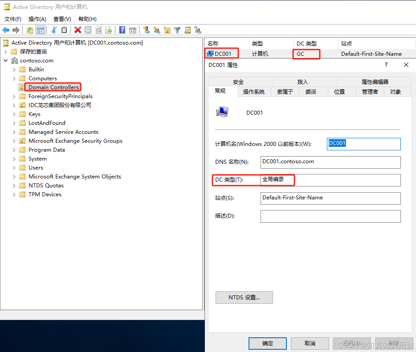The image size is (416, 352).
Task: Click the DNS 名称 field
Action: (330, 162)
